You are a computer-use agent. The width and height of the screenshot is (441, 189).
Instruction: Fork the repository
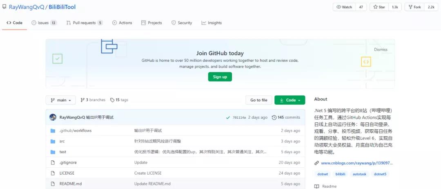coord(414,7)
